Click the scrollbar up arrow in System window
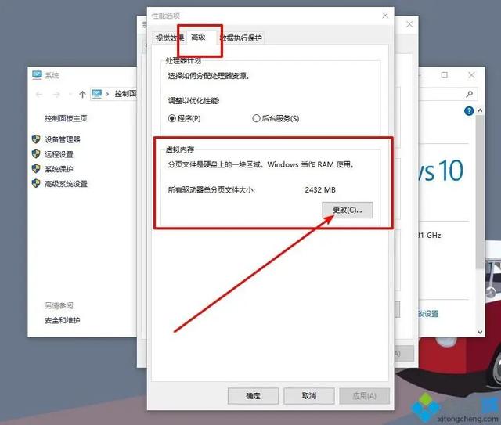The width and height of the screenshot is (501, 425). pos(480,110)
